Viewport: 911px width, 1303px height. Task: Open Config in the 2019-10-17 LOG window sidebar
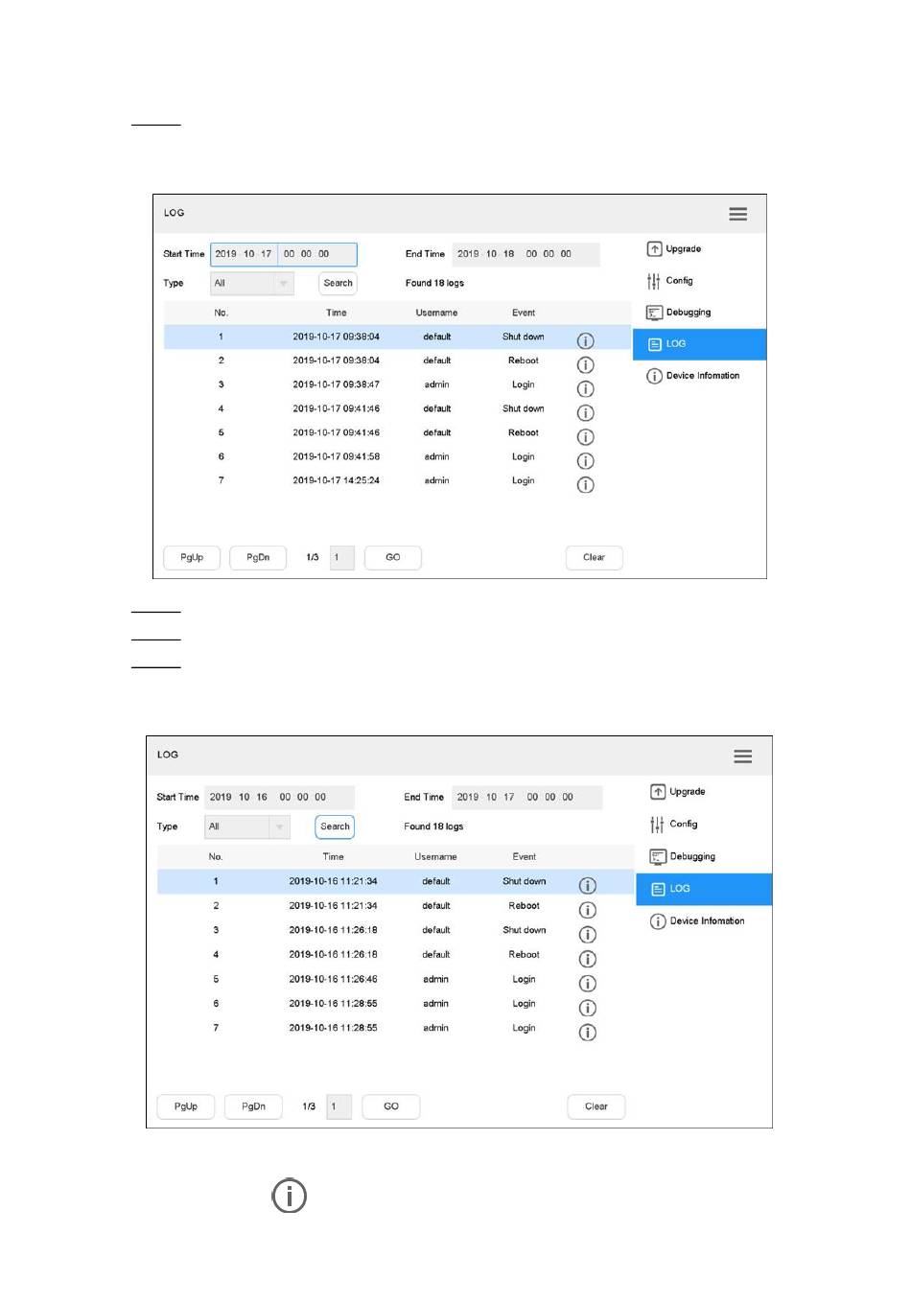point(669,281)
